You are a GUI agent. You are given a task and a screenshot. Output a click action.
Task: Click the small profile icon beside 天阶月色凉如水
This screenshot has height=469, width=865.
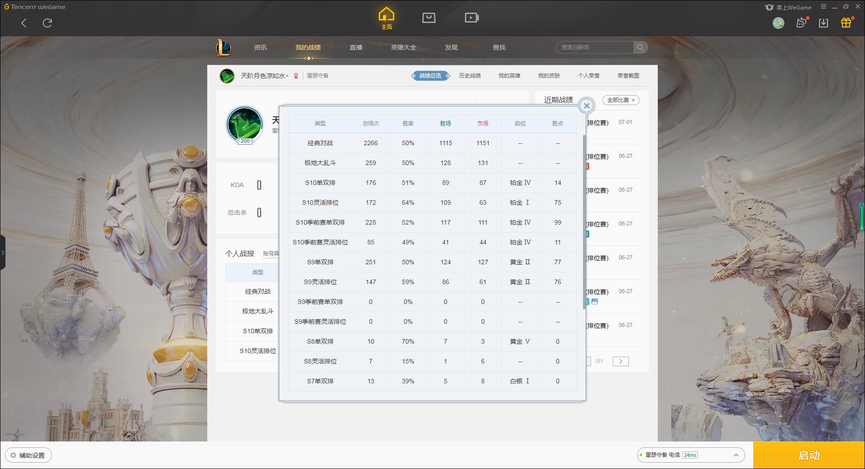pyautogui.click(x=227, y=76)
